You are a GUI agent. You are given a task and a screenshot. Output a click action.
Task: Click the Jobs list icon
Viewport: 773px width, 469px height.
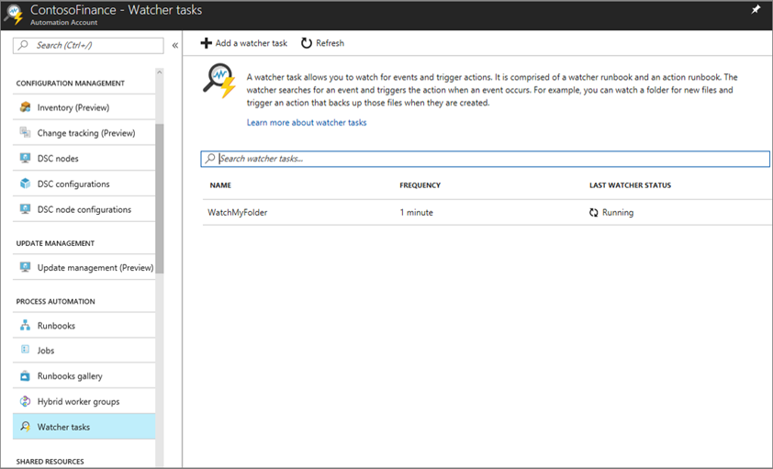(x=25, y=350)
